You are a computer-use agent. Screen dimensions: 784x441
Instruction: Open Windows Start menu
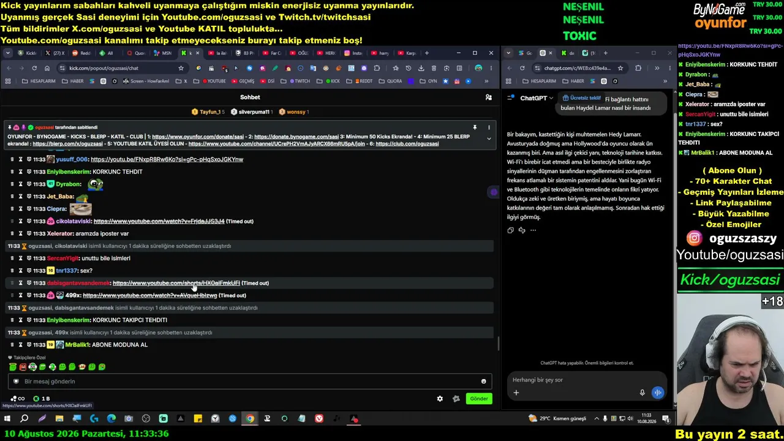(7, 419)
